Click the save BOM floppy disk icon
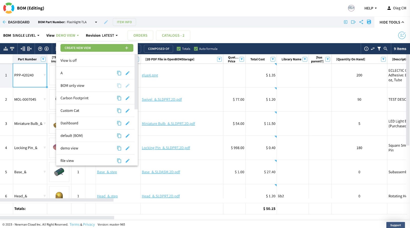The width and height of the screenshot is (410, 228). point(369,22)
